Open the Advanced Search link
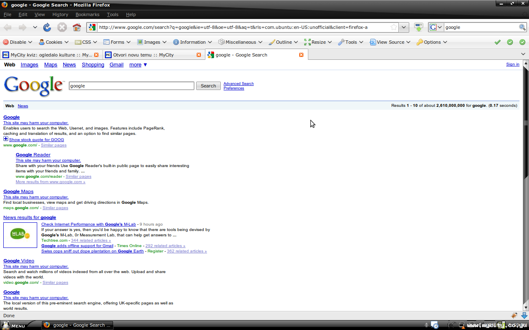This screenshot has width=529, height=330. click(x=238, y=84)
